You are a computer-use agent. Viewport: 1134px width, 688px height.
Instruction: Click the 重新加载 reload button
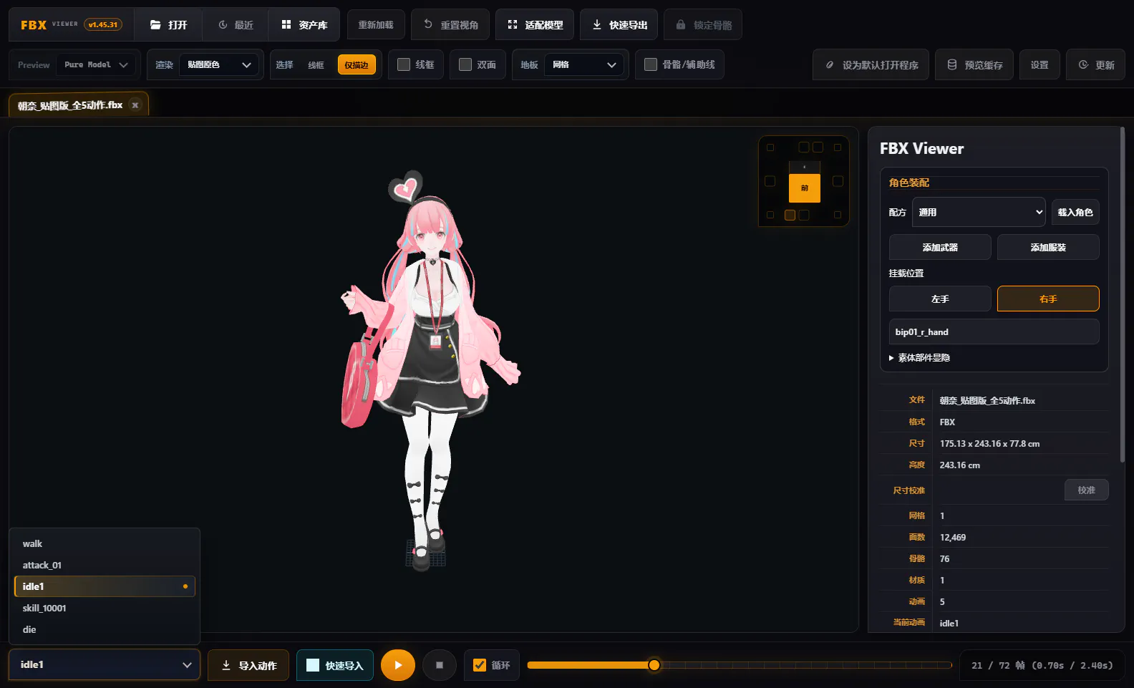(376, 25)
